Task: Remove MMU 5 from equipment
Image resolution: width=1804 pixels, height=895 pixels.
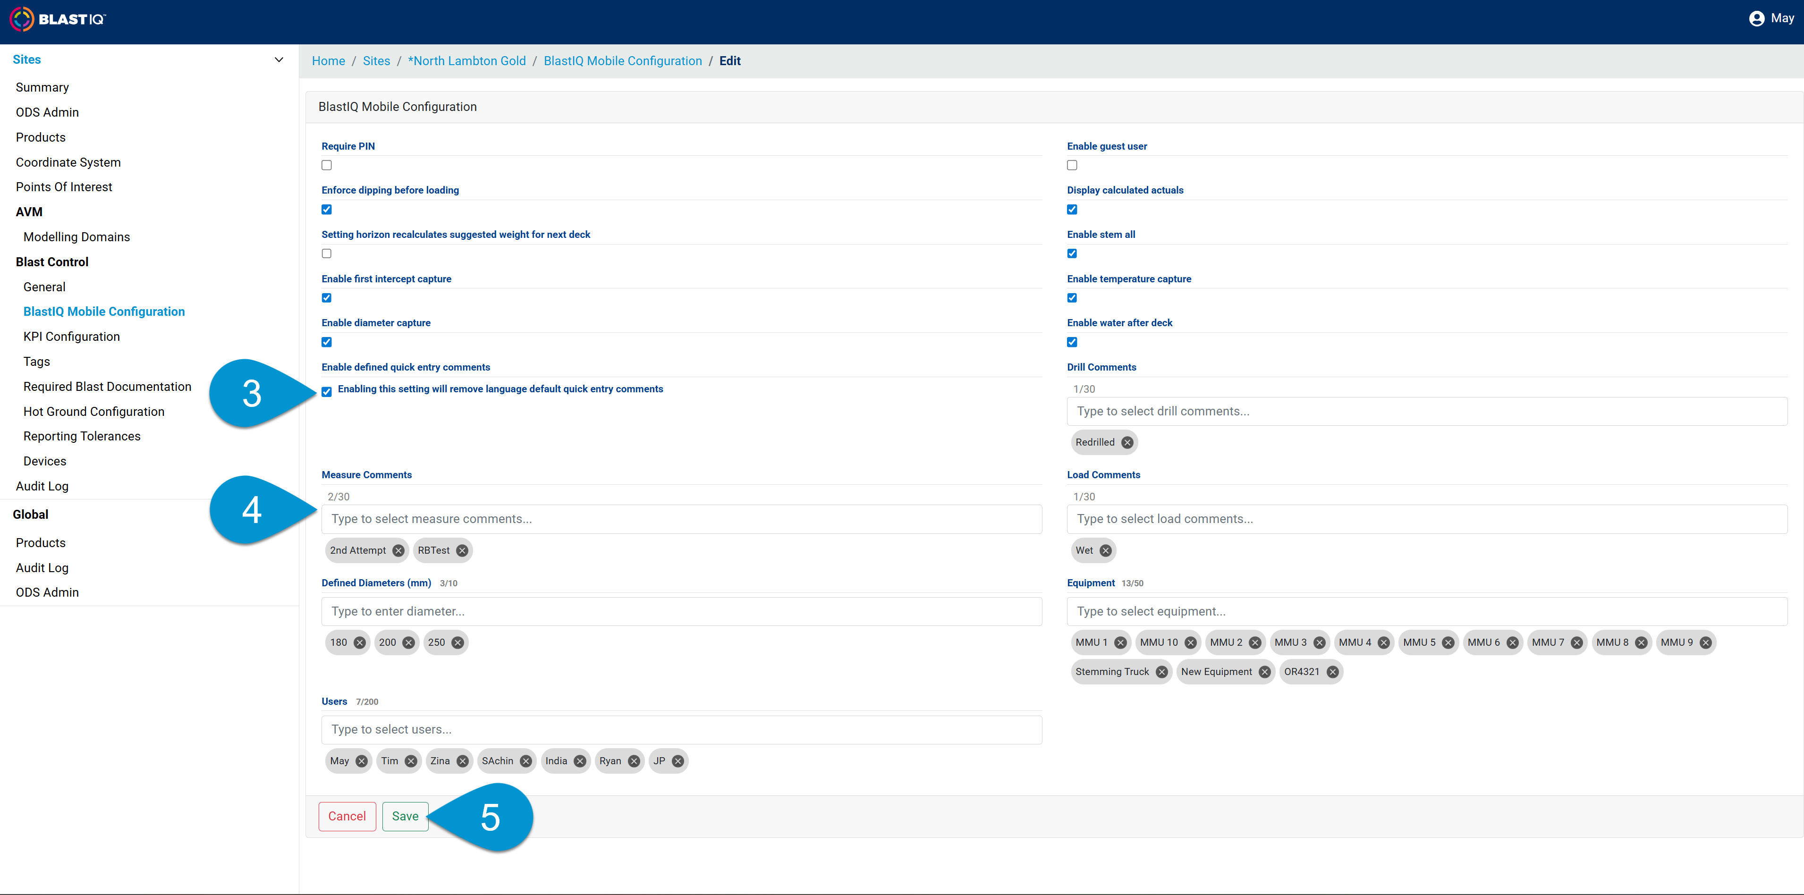Action: tap(1448, 643)
